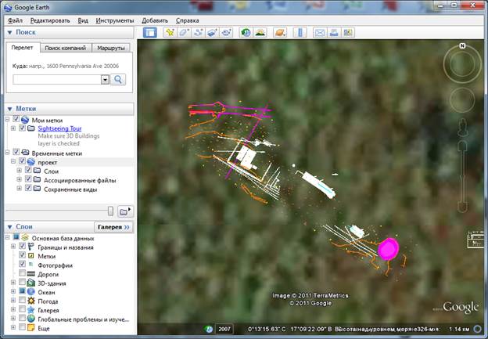Image resolution: width=488 pixels, height=339 pixels.
Task: Adjust the Places opacity slider handle
Action: (110, 211)
